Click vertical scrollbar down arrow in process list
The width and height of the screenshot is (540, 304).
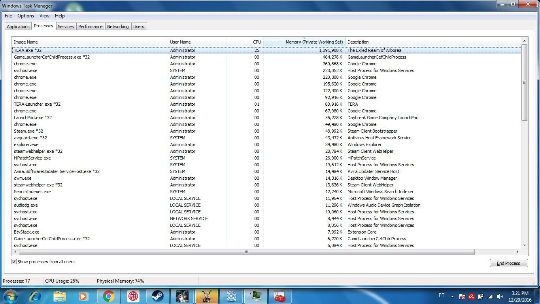pyautogui.click(x=525, y=245)
